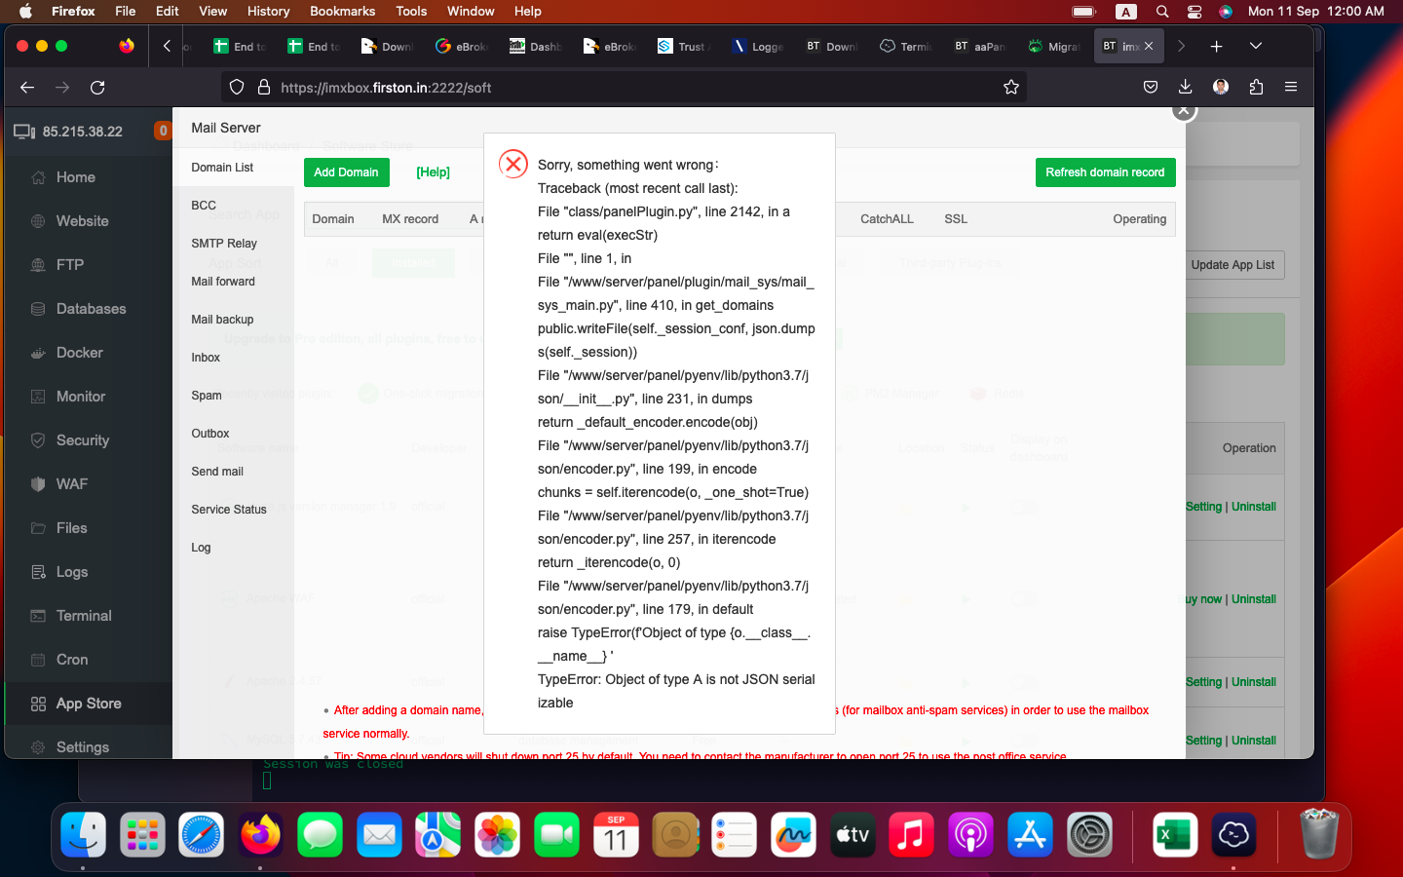
Task: Click the address bar URL field
Action: pyautogui.click(x=624, y=88)
